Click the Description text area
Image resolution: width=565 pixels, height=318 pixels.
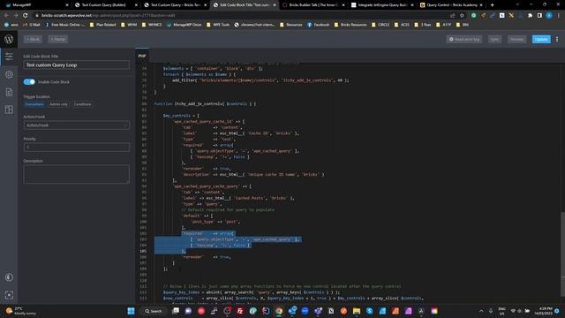(77, 174)
